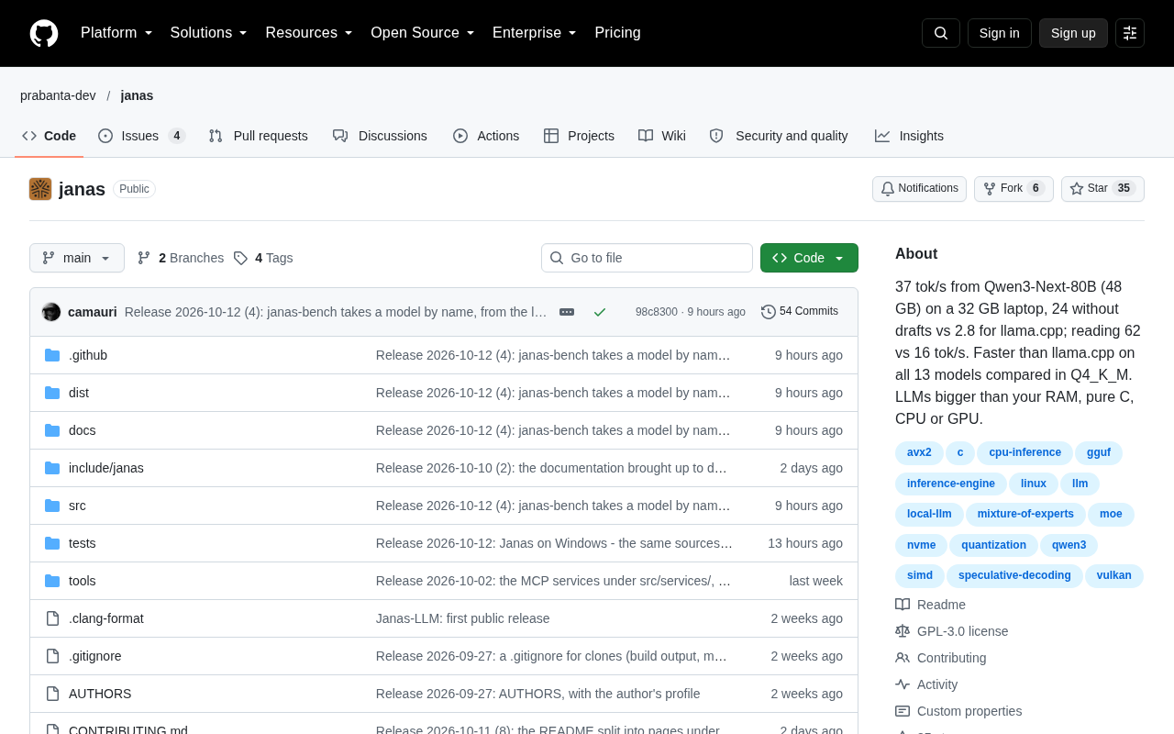The height and width of the screenshot is (734, 1174).
Task: Click the dist folder icon
Action: (52, 393)
